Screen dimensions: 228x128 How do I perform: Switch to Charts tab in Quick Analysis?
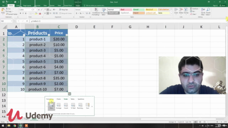58,99
